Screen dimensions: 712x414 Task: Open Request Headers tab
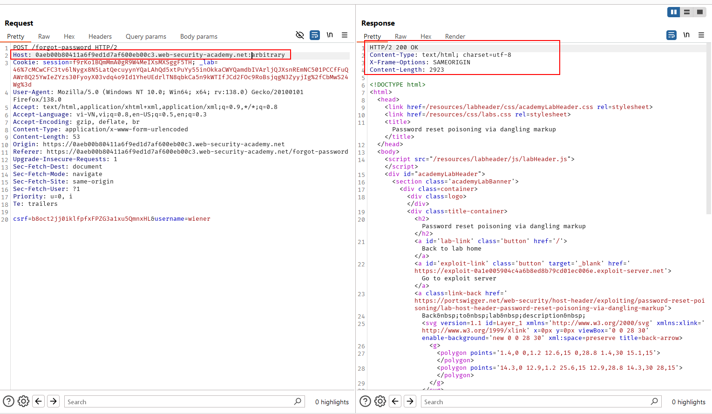[100, 36]
